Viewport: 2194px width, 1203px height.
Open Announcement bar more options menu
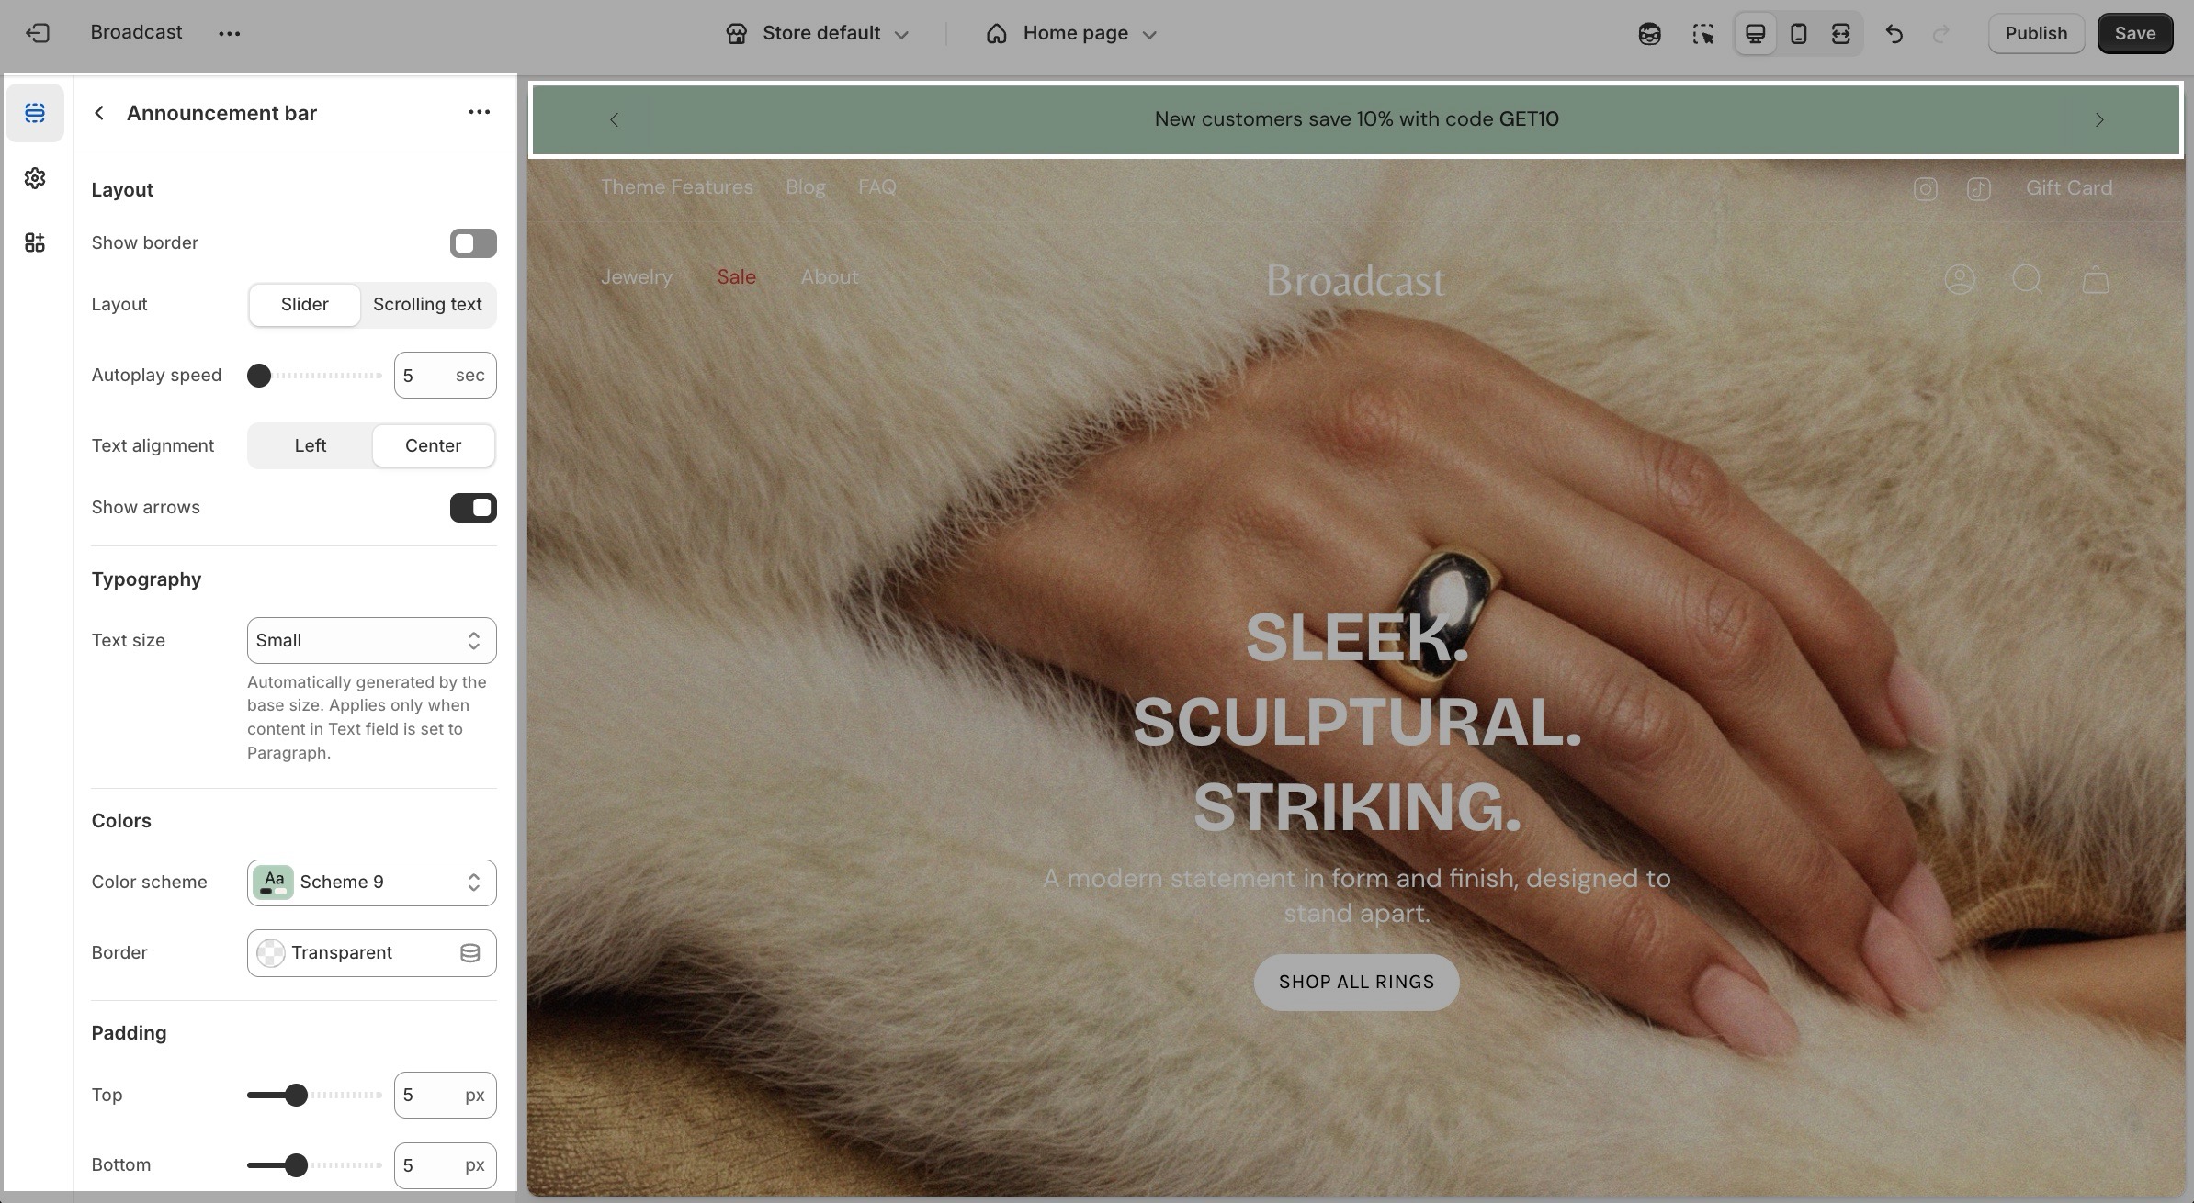point(480,112)
